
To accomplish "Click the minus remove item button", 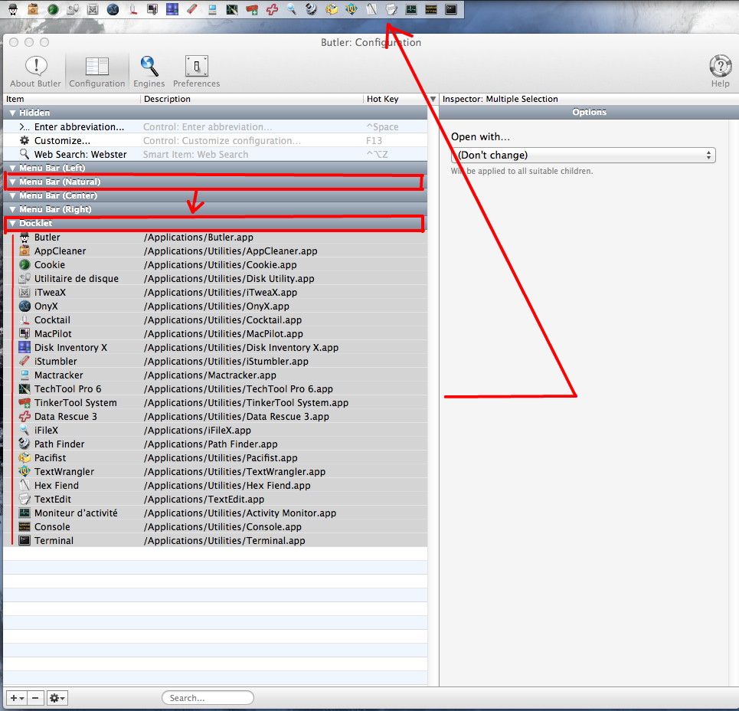I will (x=36, y=698).
